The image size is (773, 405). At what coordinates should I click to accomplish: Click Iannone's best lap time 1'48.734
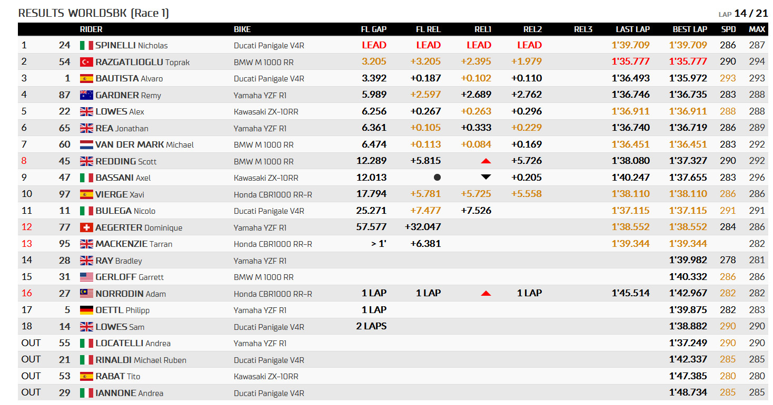[x=688, y=392]
